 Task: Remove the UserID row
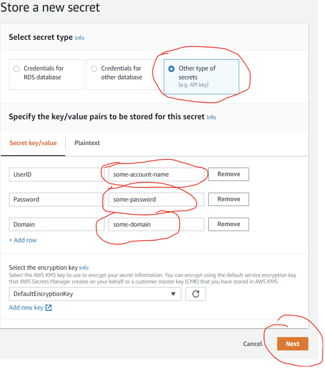[229, 174]
